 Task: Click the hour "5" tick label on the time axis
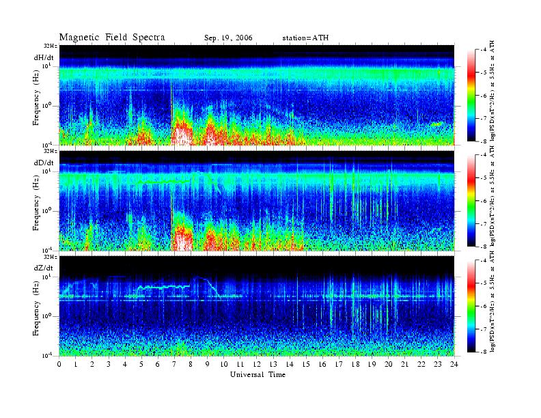[x=141, y=364]
